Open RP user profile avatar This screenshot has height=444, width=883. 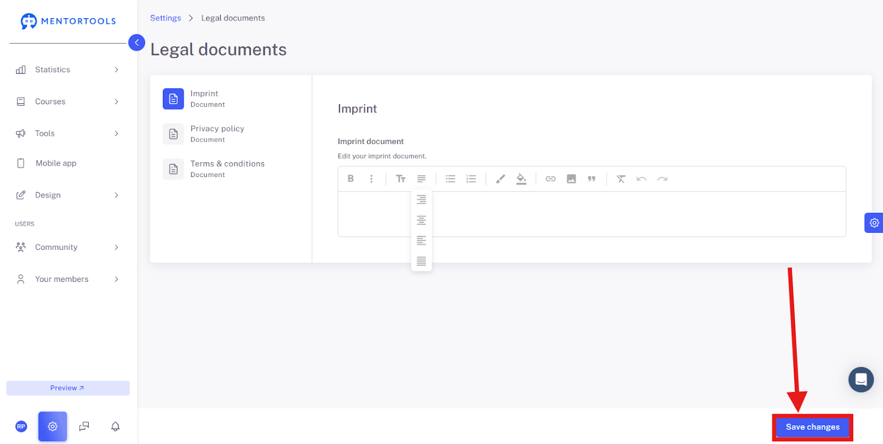pyautogui.click(x=21, y=426)
